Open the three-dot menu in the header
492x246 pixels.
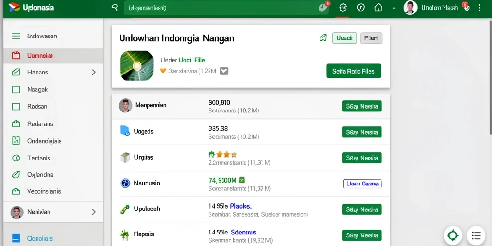(x=479, y=8)
